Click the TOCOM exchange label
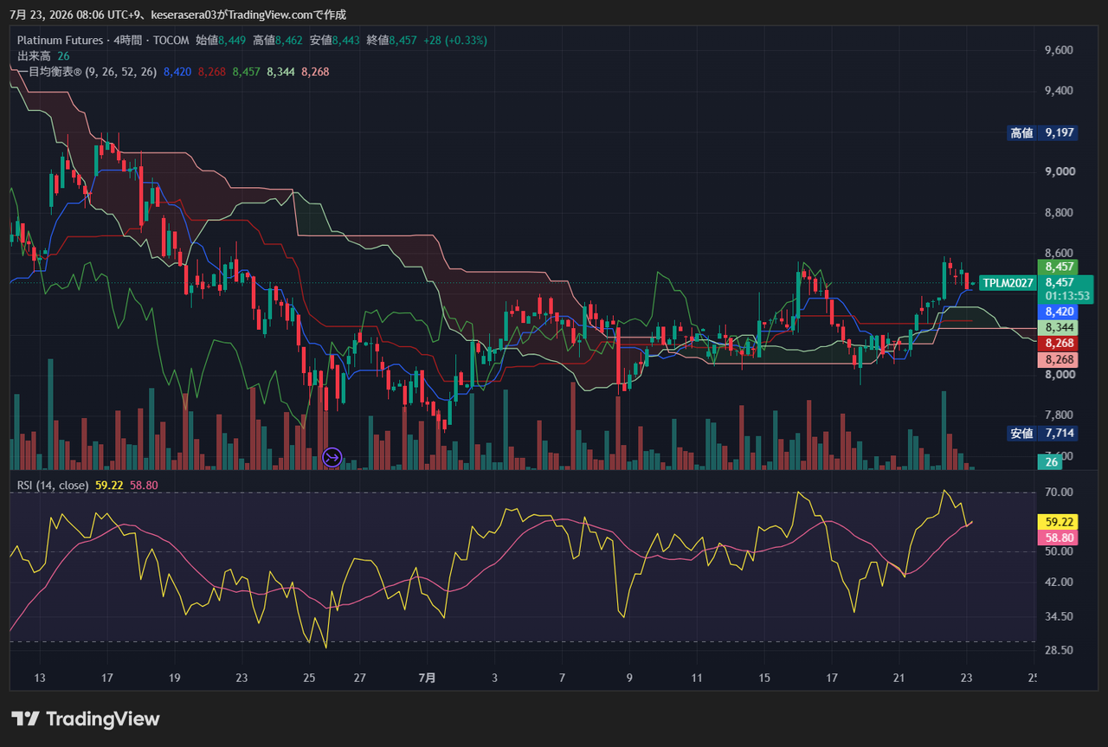1108x747 pixels. (172, 40)
